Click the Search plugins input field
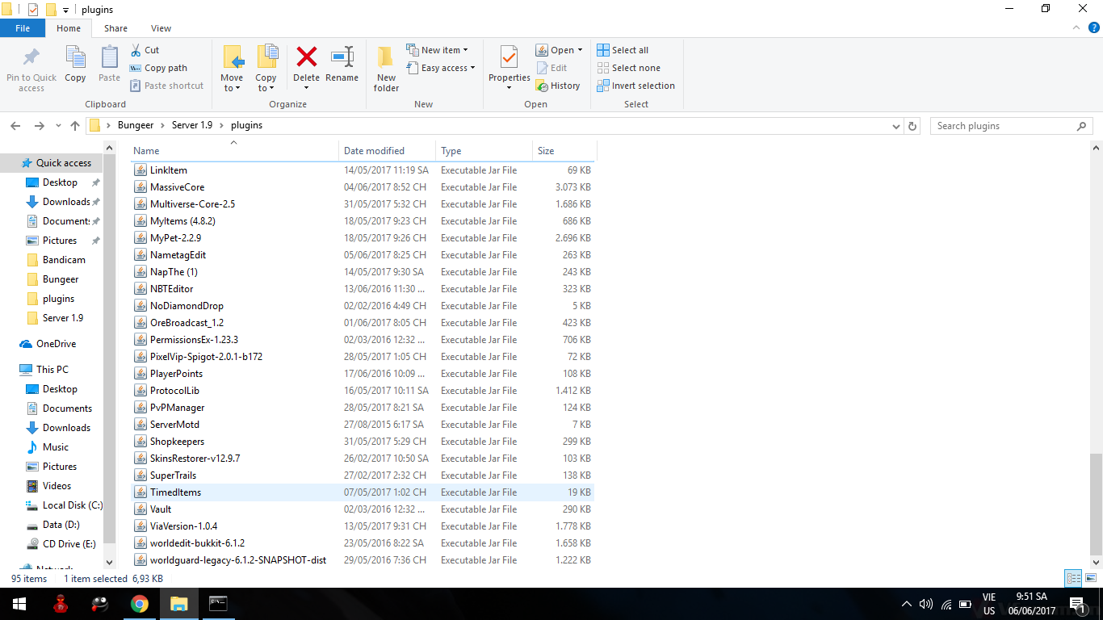The image size is (1103, 620). pos(1001,126)
